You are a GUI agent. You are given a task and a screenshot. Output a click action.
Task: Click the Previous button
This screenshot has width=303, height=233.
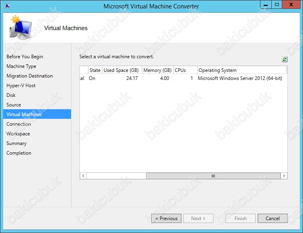(x=167, y=218)
